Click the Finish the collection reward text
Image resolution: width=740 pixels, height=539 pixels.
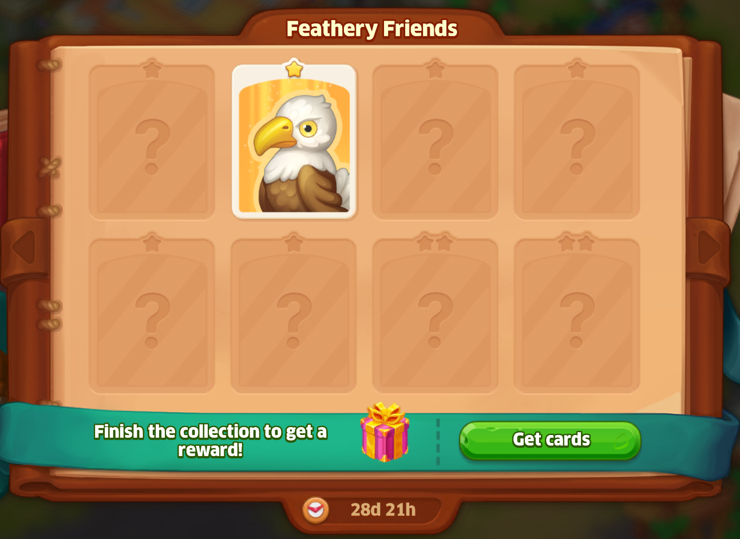pos(210,440)
